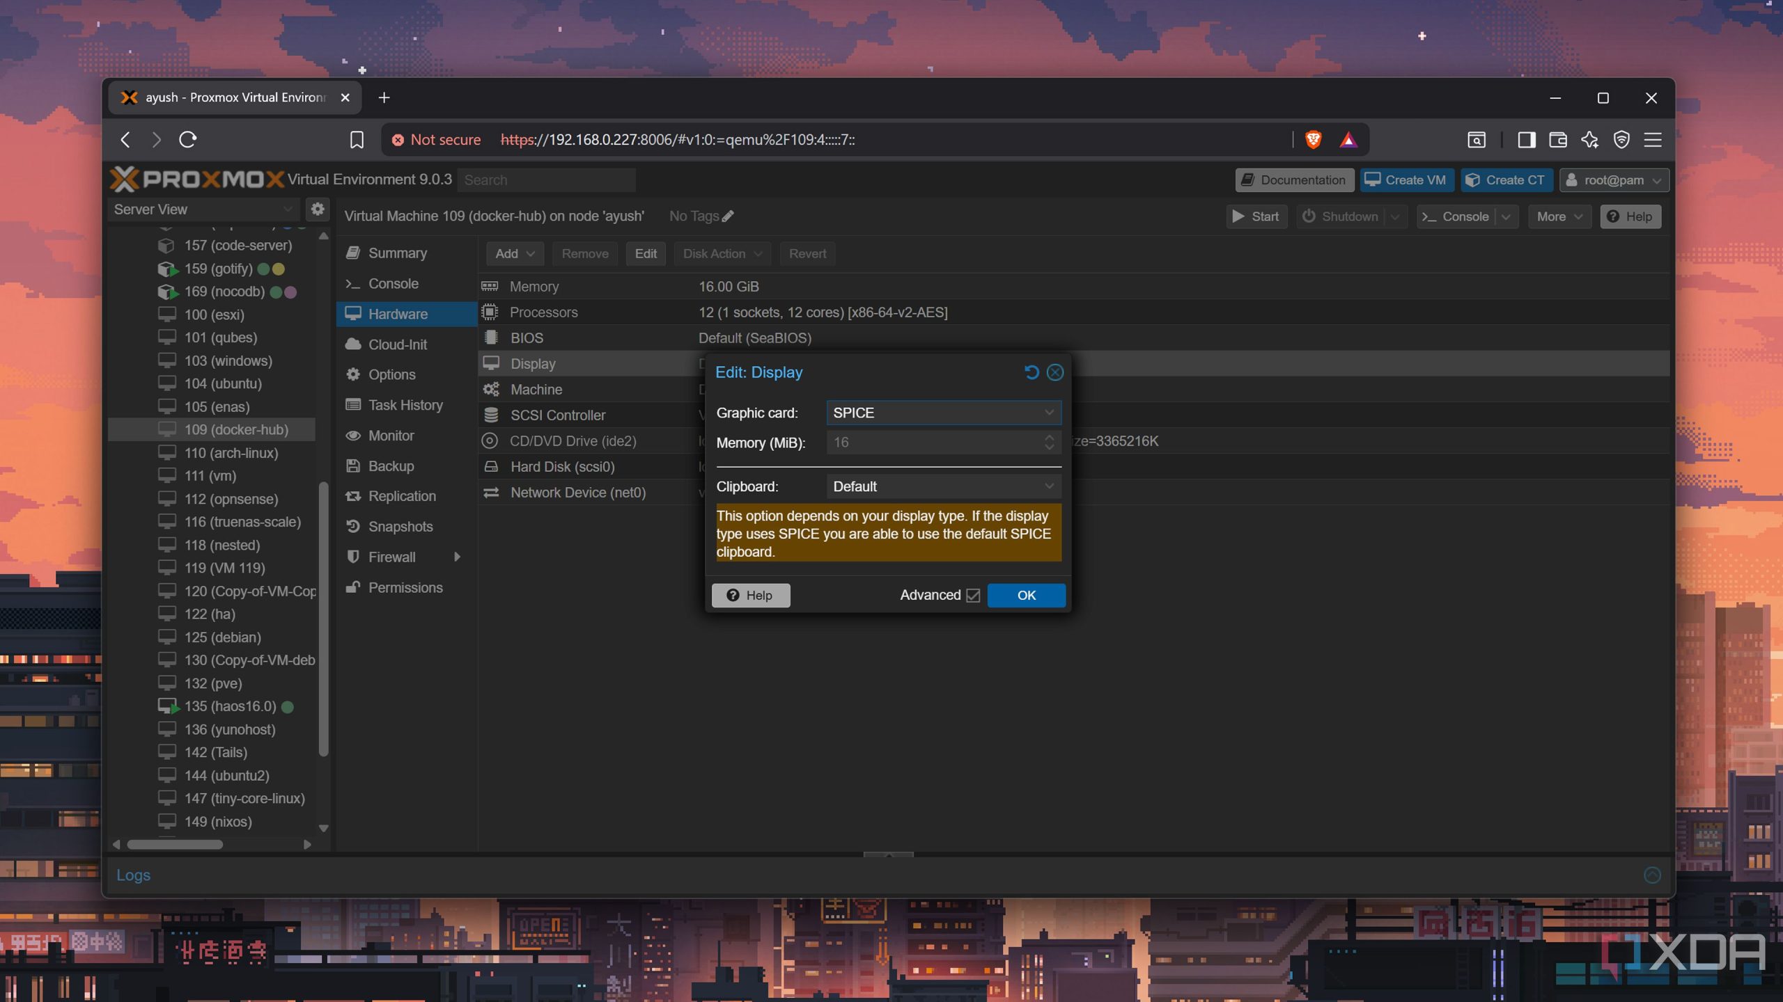Click the server tree horizontal scrollbar
Image resolution: width=1783 pixels, height=1002 pixels.
tap(176, 845)
